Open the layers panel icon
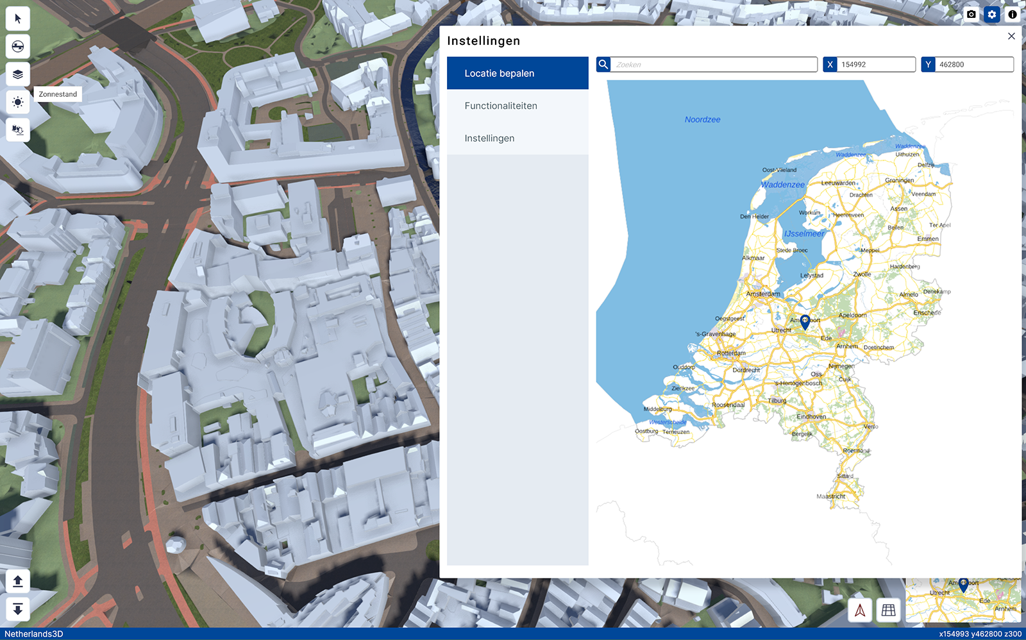The width and height of the screenshot is (1026, 640). tap(18, 74)
